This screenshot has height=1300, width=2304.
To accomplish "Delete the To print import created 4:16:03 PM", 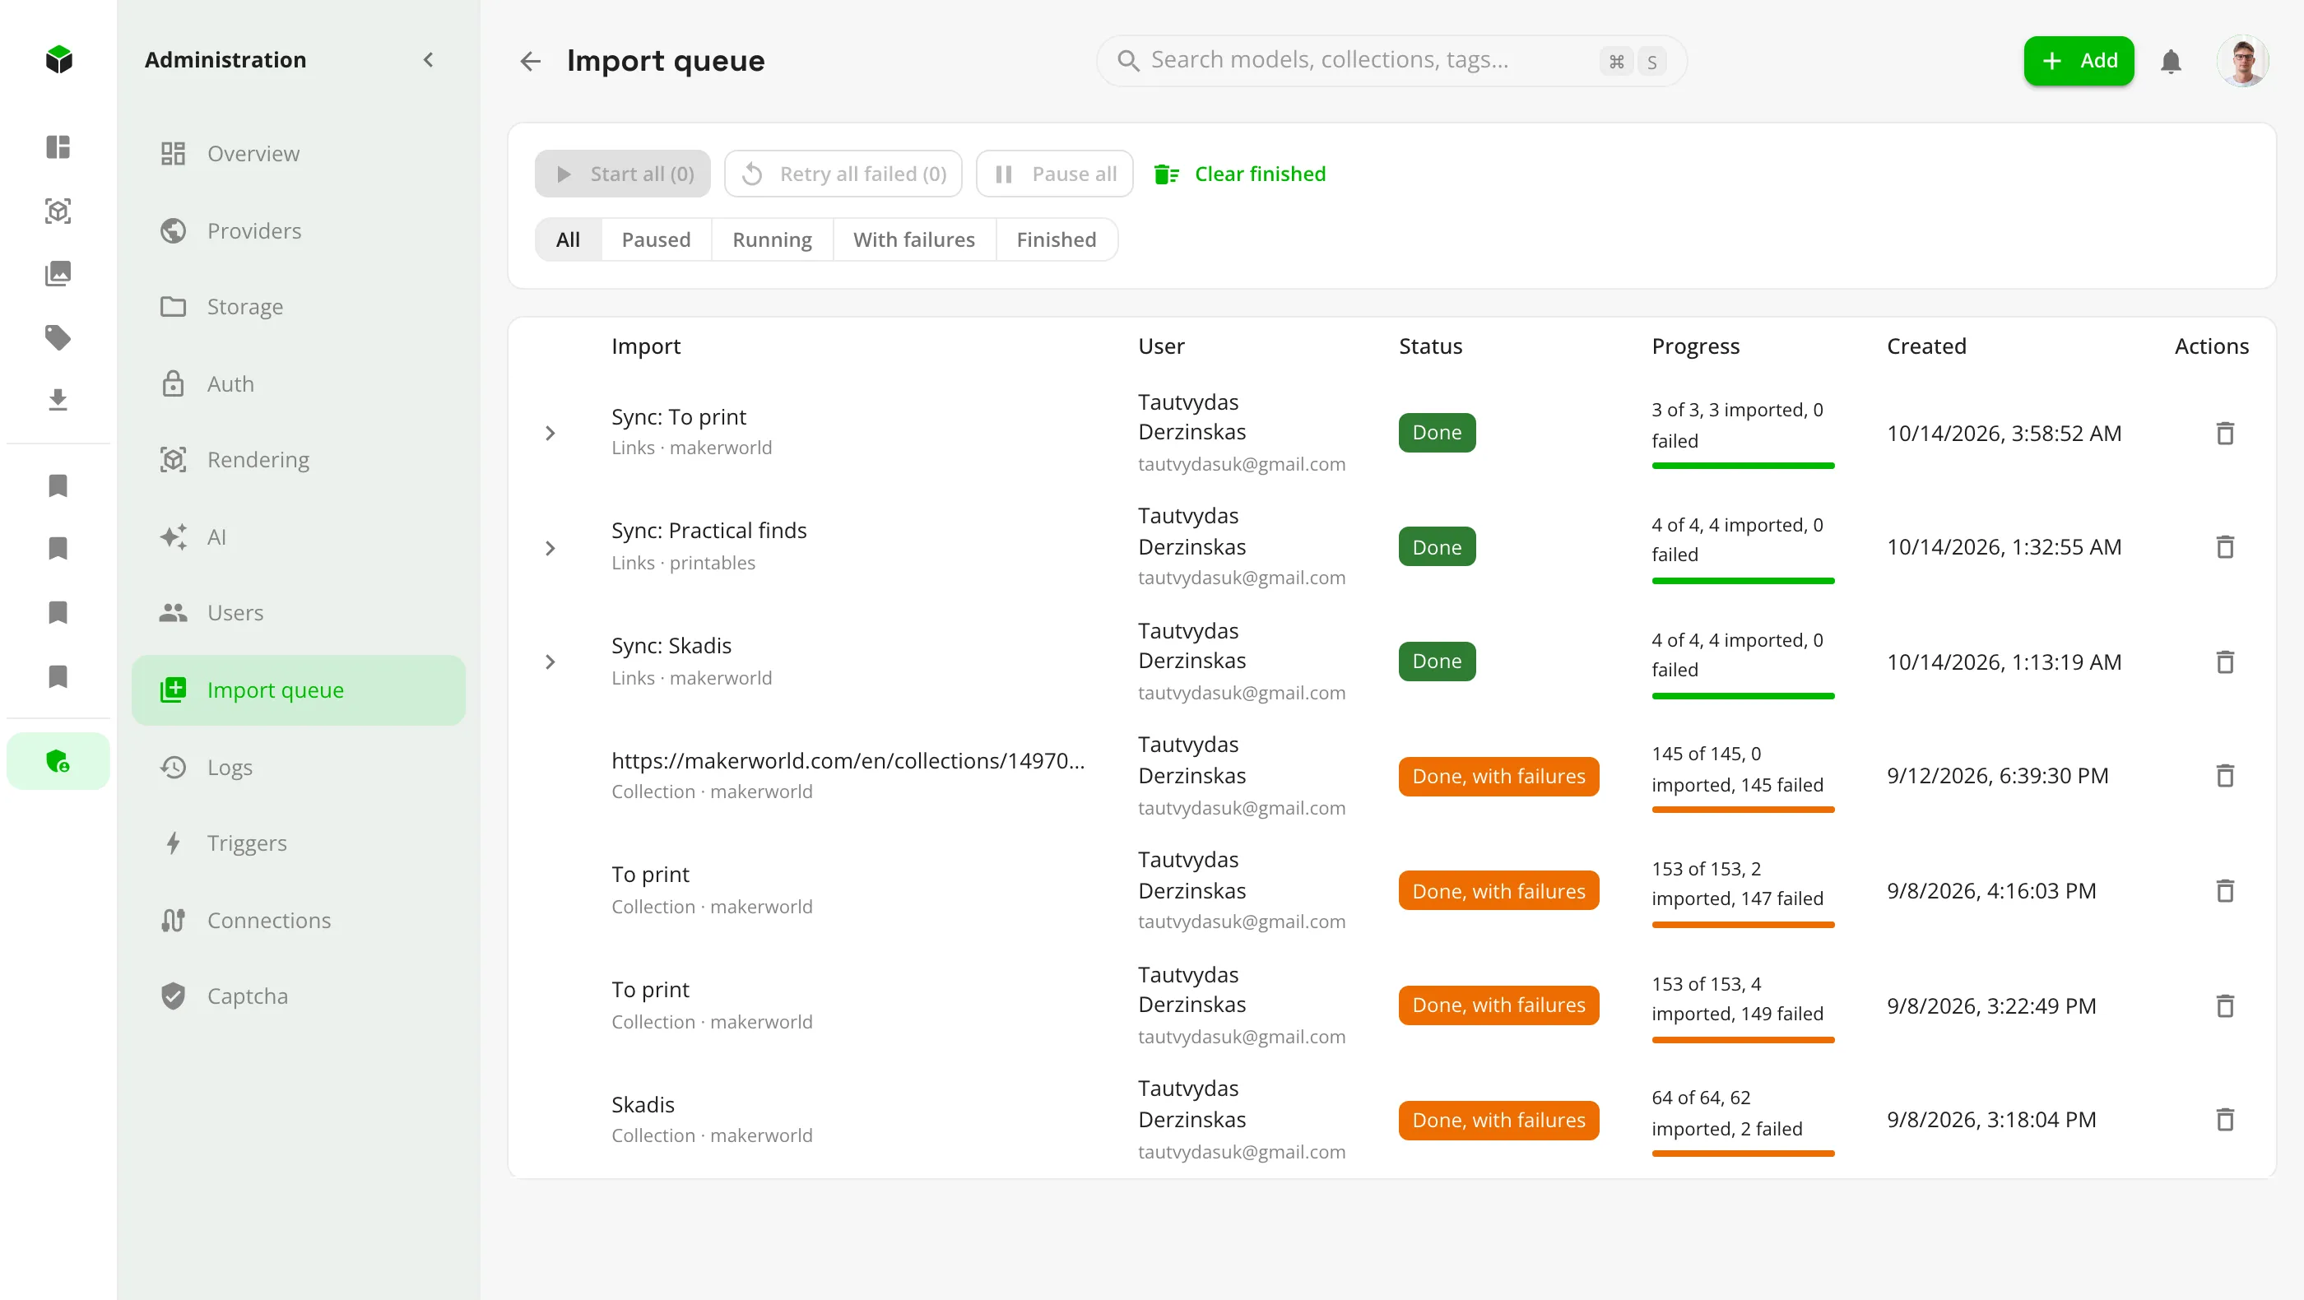I will (2225, 890).
